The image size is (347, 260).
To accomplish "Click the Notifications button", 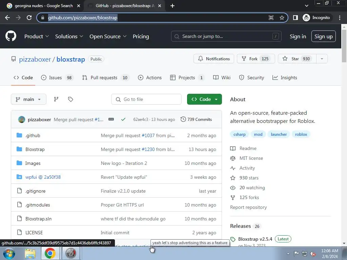I will [x=214, y=59].
